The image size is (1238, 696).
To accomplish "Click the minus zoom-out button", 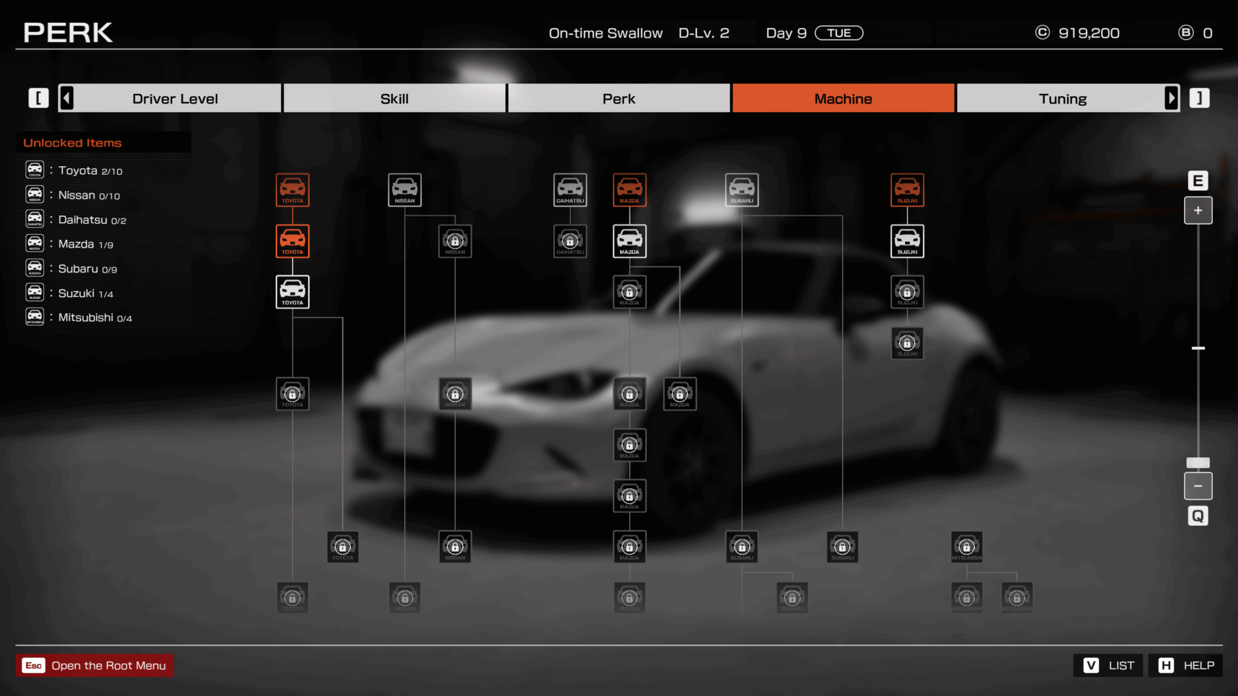I will coord(1197,486).
